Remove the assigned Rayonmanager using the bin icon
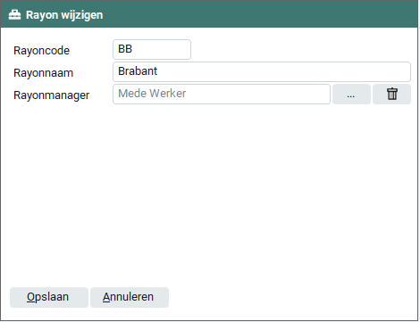Screen dimensions: 420x322 pyautogui.click(x=392, y=94)
